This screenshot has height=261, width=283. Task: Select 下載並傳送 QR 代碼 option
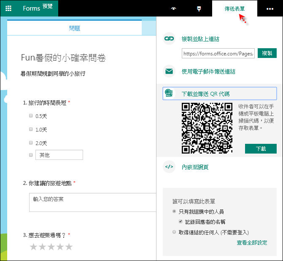[220, 93]
